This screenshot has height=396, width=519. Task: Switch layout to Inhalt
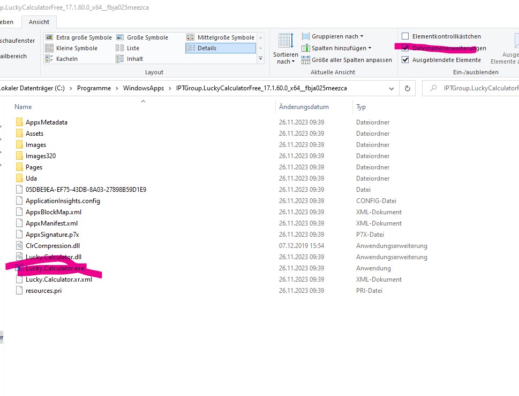coord(130,59)
